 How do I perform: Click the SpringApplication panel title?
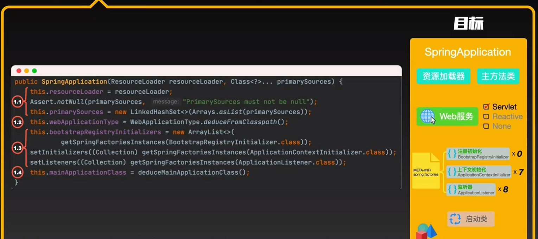468,52
